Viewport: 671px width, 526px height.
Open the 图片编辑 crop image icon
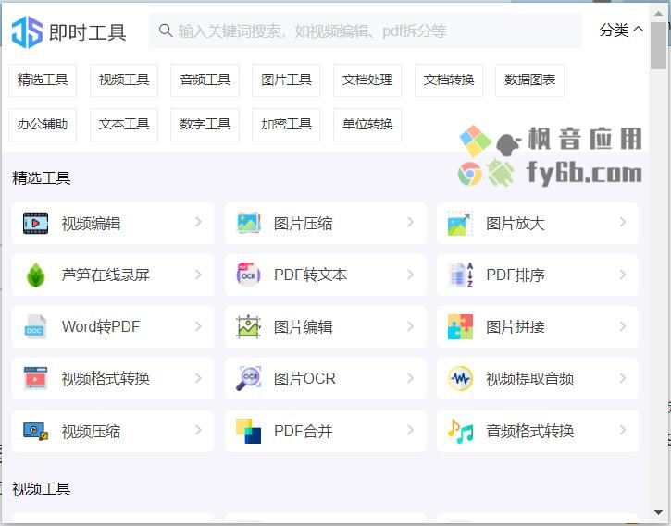[x=249, y=327]
